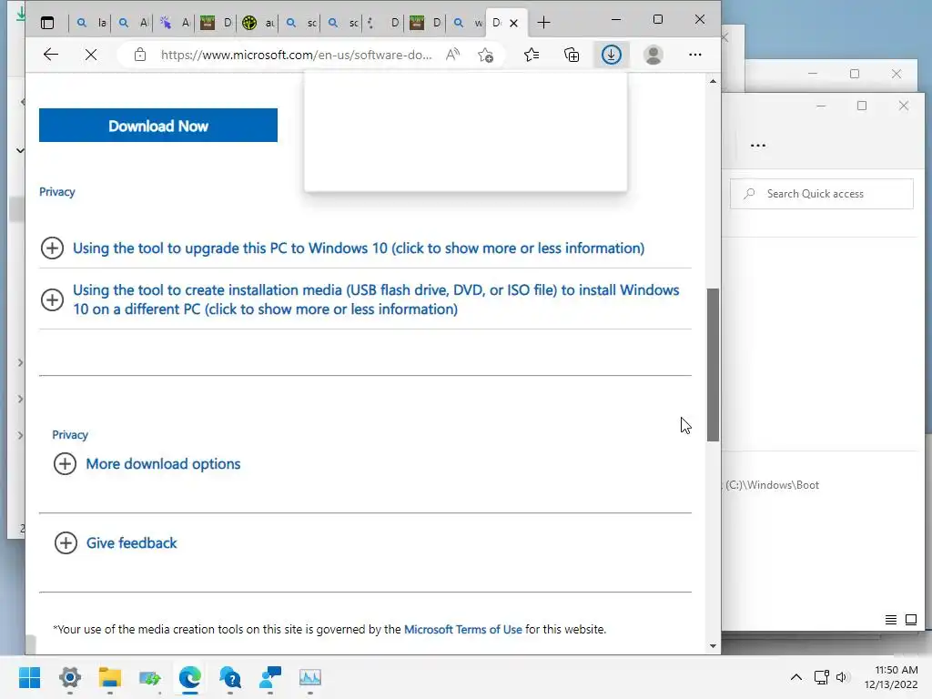The height and width of the screenshot is (699, 932).
Task: Open the Windows Start menu
Action: (30, 677)
